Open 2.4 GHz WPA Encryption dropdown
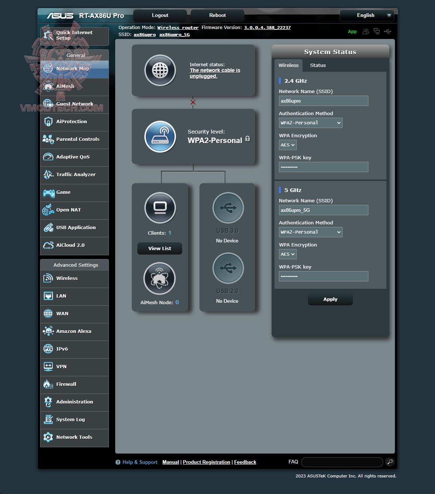The image size is (435, 494). tap(288, 145)
